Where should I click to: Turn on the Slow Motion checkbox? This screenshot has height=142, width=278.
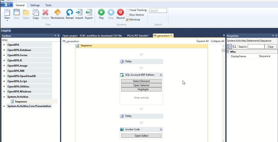[x=127, y=15]
